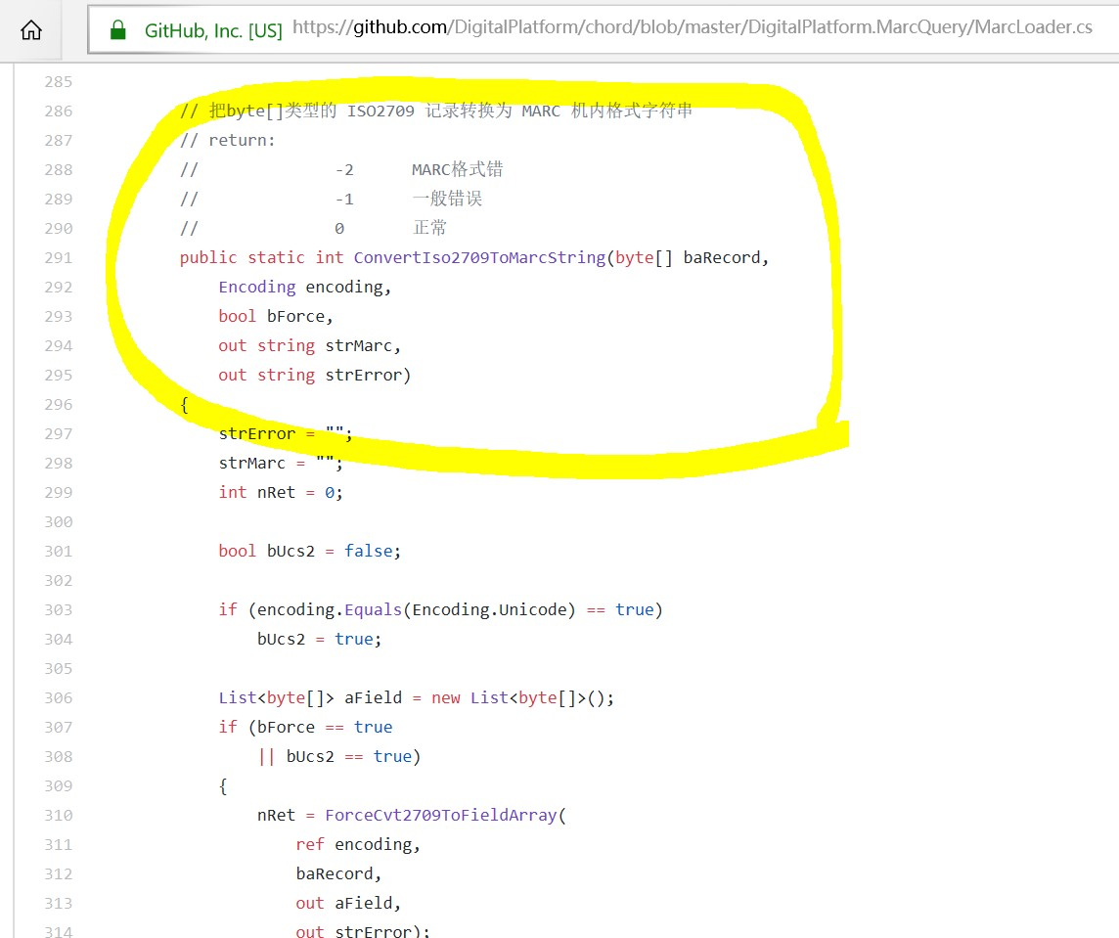Viewport: 1119px width, 938px height.
Task: View site security info via lock icon
Action: coord(117,30)
